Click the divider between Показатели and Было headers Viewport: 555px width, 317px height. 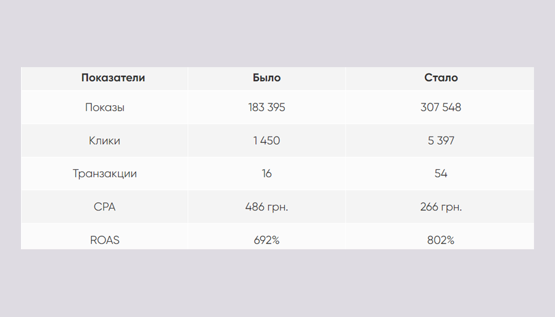(x=187, y=78)
